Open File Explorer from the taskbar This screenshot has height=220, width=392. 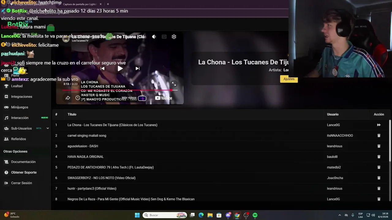point(210,215)
